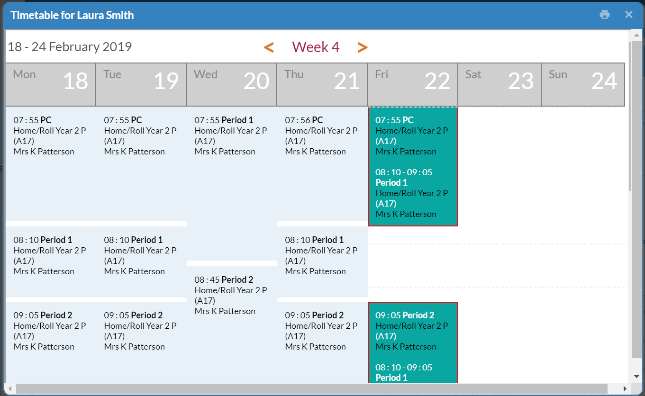Click the X icon on the timetable dialog
This screenshot has width=645, height=396.
pos(629,15)
